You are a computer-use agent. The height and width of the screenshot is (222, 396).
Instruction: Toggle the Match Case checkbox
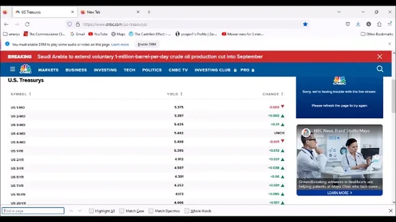pyautogui.click(x=122, y=211)
